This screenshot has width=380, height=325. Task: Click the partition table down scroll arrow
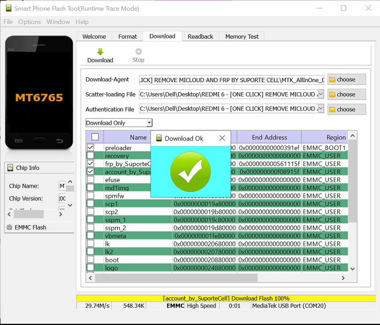point(352,269)
